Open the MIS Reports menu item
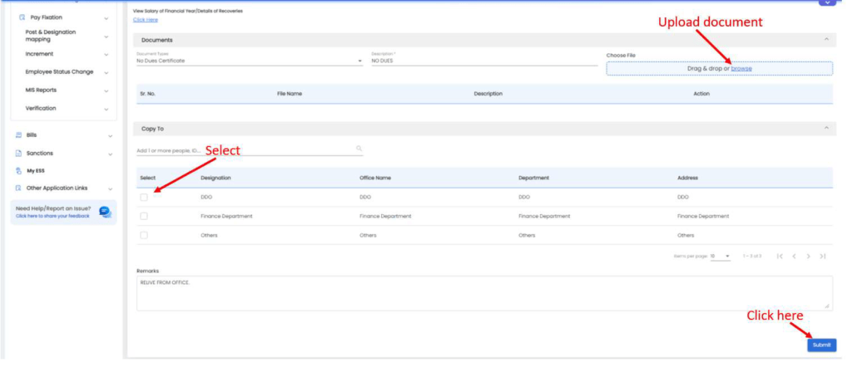Image resolution: width=852 pixels, height=372 pixels. pos(41,90)
